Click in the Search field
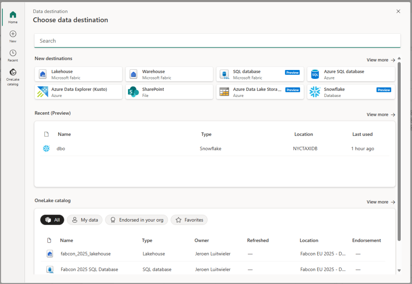This screenshot has height=284, width=412. tap(217, 41)
